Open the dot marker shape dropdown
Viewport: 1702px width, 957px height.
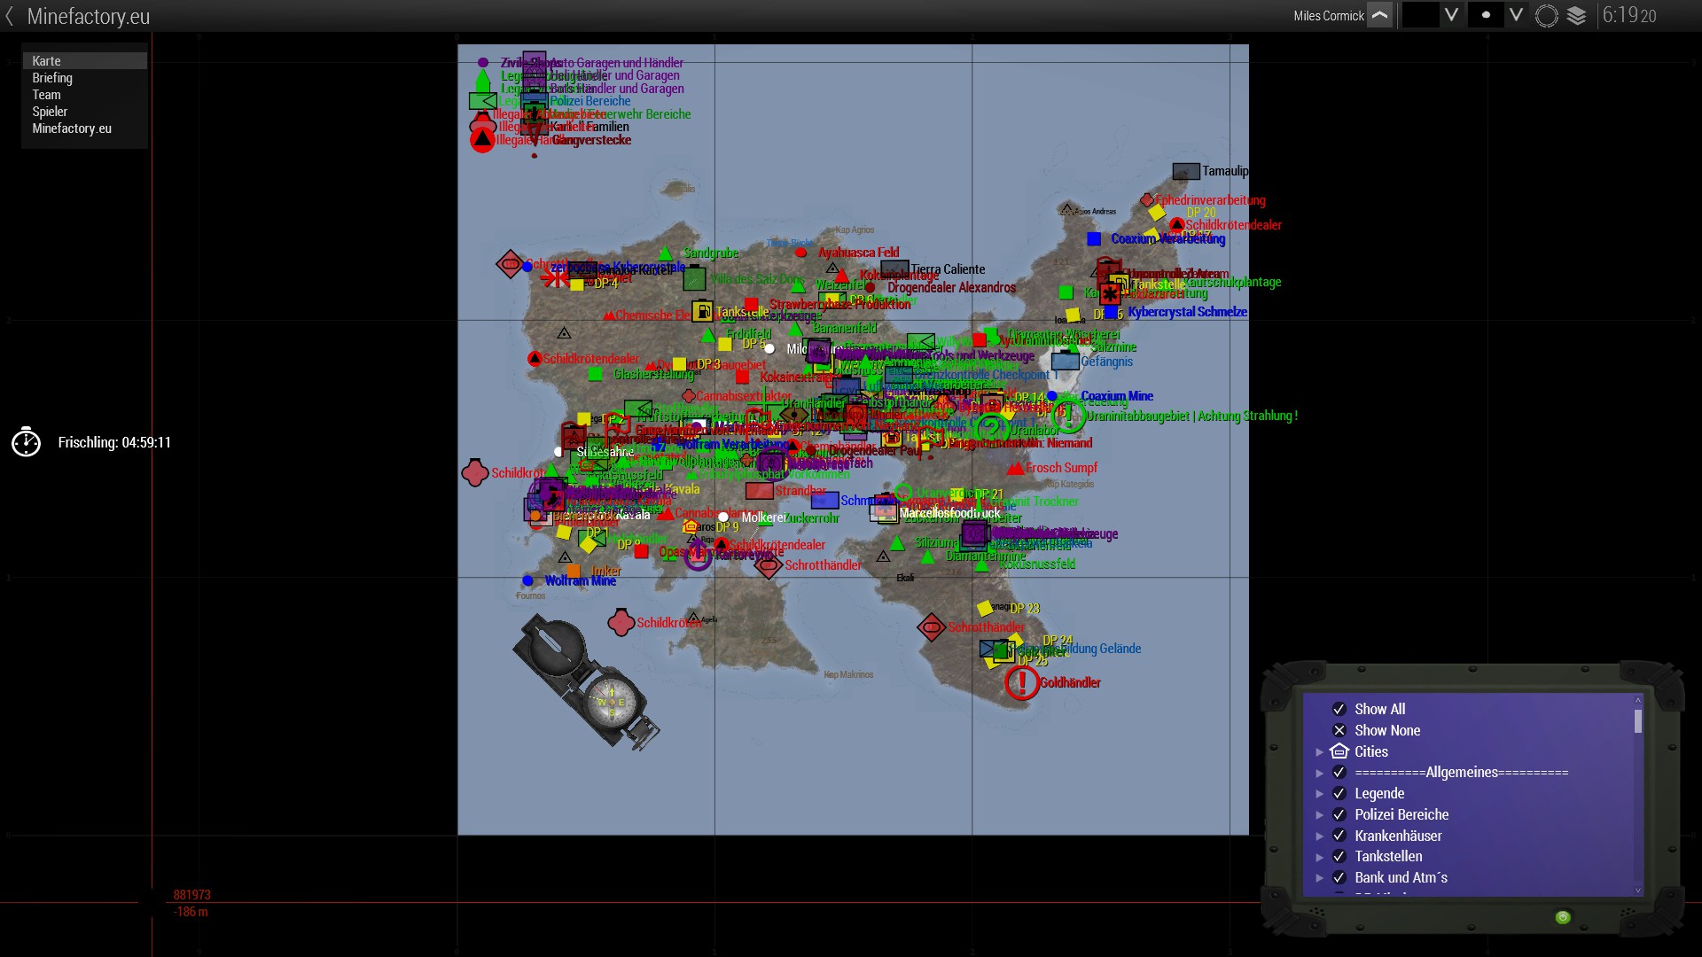(x=1516, y=15)
